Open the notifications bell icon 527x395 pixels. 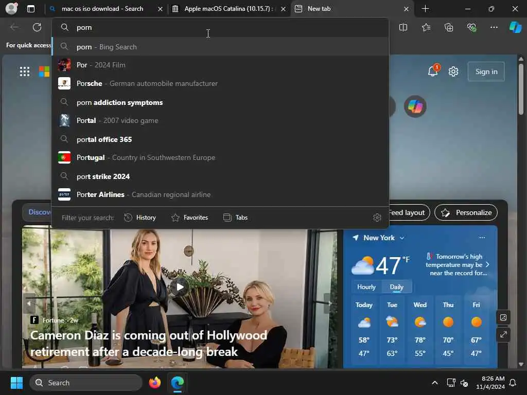[x=433, y=71]
